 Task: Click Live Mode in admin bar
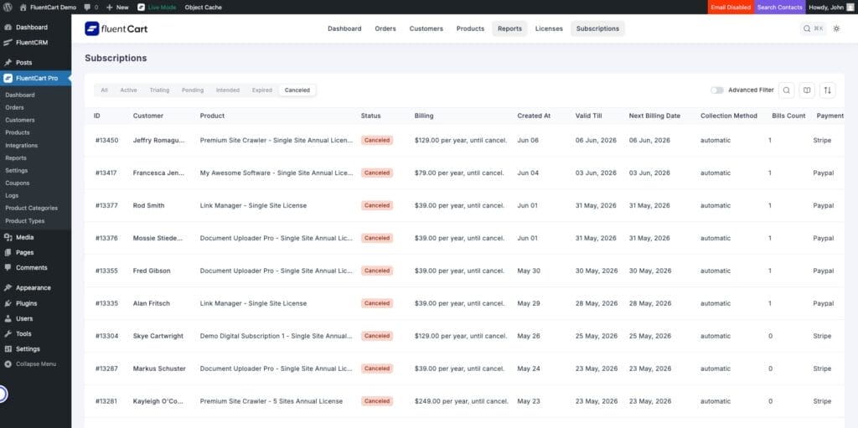[x=157, y=7]
